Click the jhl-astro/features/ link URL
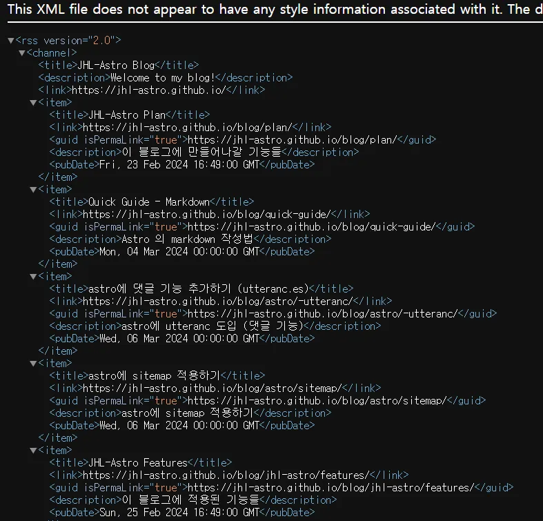This screenshot has height=521, width=543. click(226, 475)
